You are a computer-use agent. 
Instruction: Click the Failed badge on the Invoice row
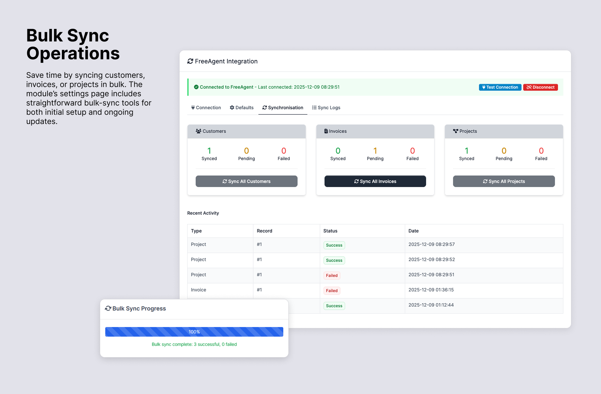[332, 290]
